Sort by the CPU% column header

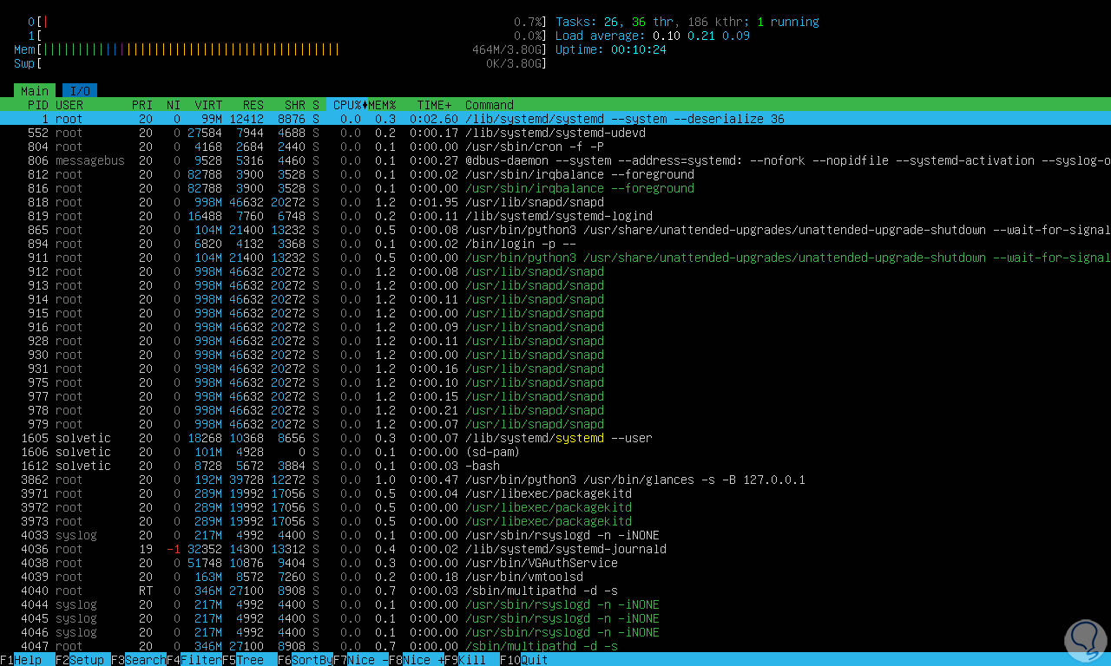[x=347, y=105]
